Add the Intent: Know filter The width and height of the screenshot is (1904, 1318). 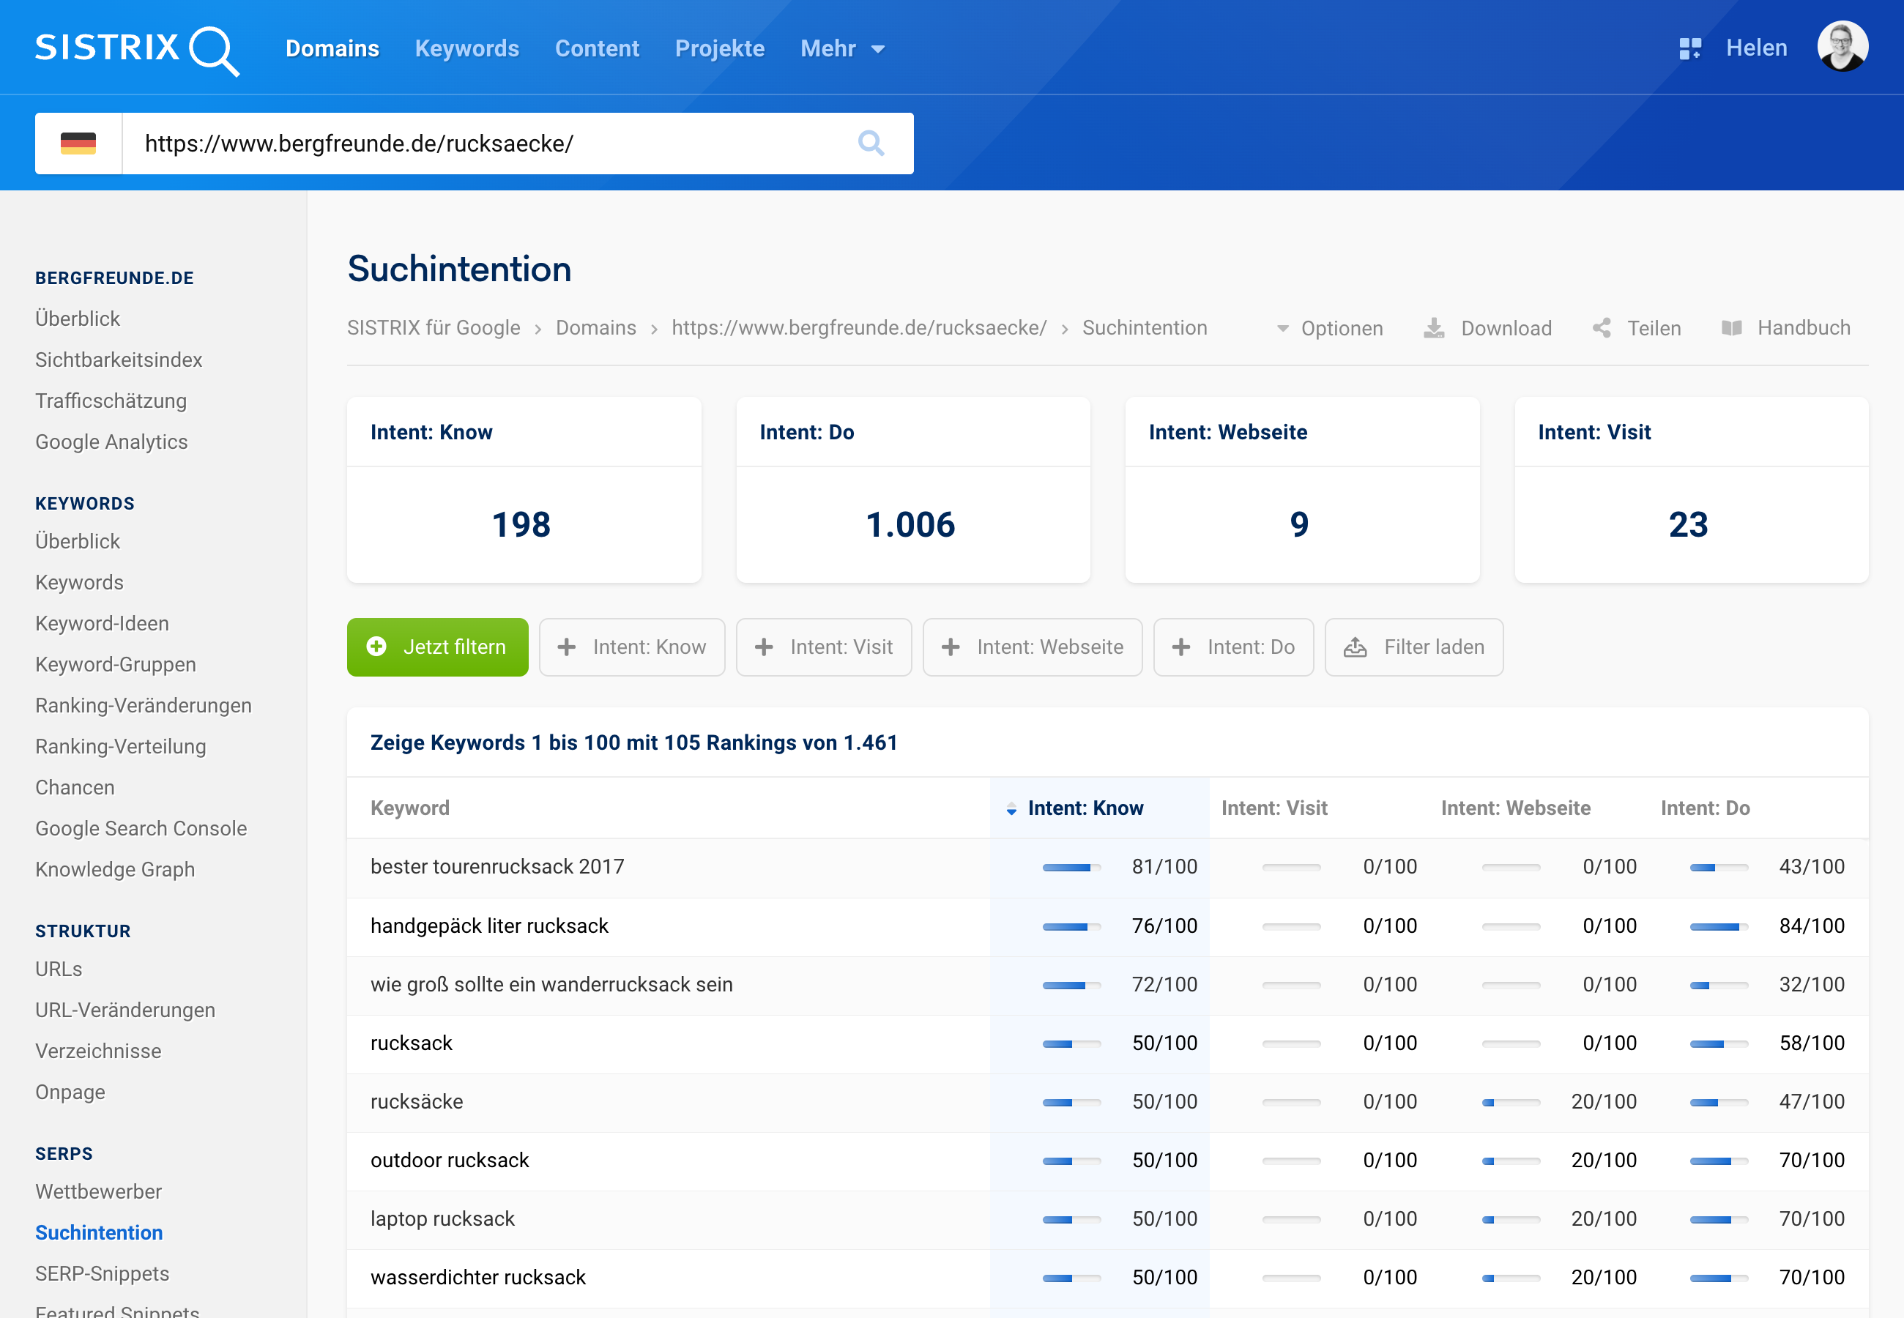(x=633, y=647)
